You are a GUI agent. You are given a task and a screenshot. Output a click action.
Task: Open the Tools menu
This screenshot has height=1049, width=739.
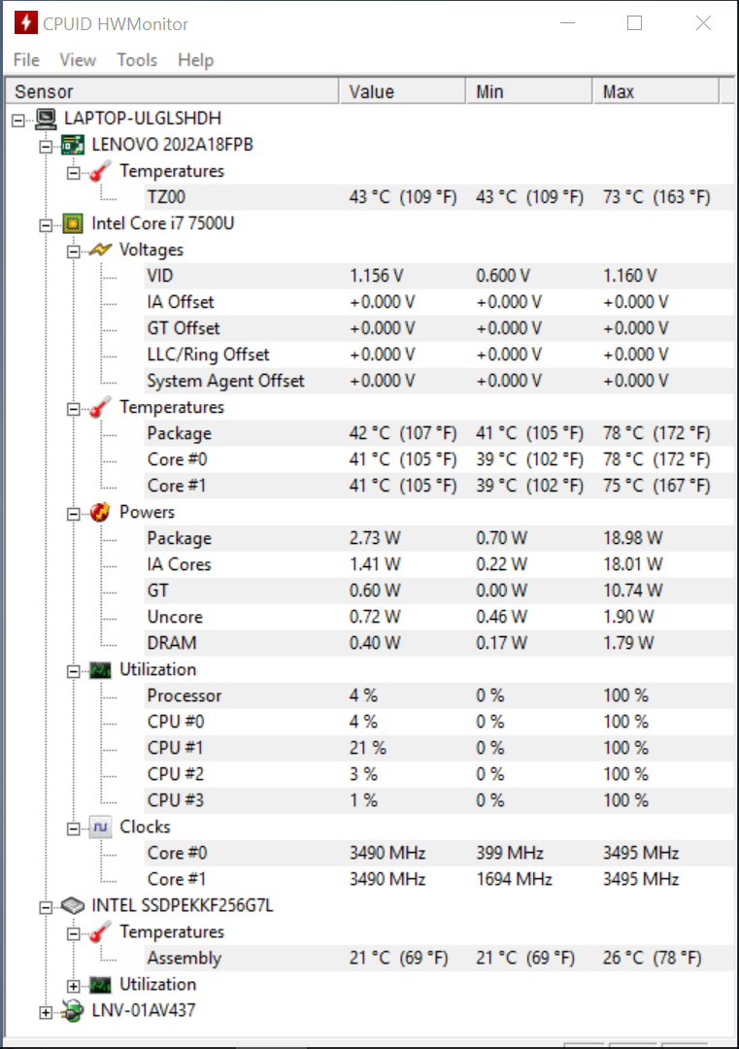[x=137, y=60]
